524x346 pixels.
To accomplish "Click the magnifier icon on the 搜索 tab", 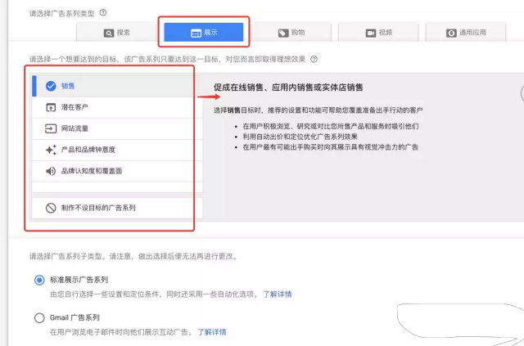I will [108, 33].
